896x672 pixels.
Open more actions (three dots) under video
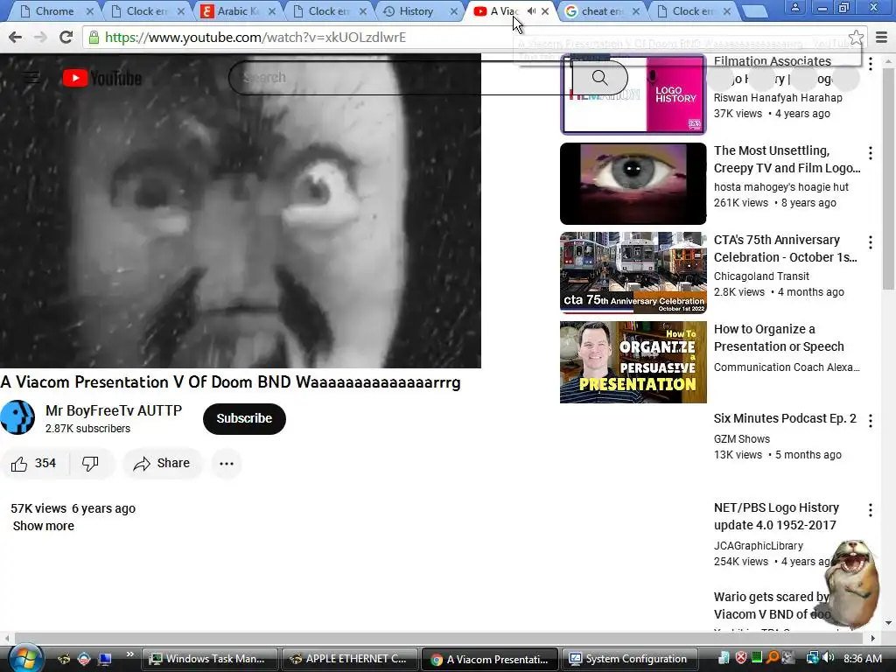click(227, 464)
